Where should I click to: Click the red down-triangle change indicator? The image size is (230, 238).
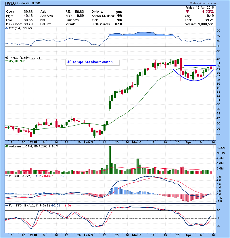(187, 12)
